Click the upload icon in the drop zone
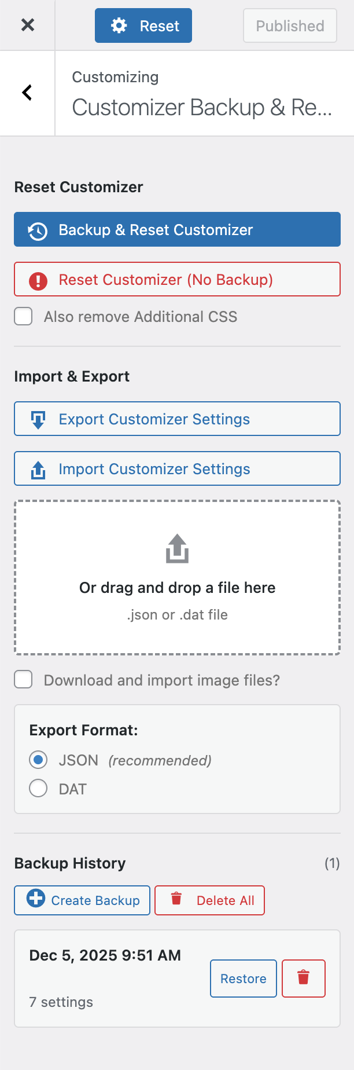The width and height of the screenshot is (354, 1070). coord(177,549)
